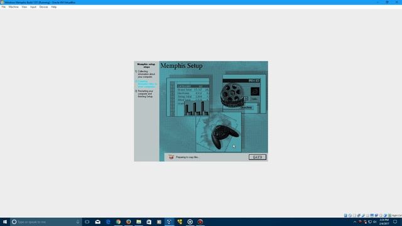Image resolution: width=402 pixels, height=226 pixels.
Task: Open the clock and date flyout
Action: [384, 222]
